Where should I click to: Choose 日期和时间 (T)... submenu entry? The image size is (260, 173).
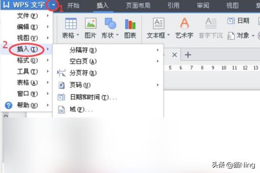[108, 97]
